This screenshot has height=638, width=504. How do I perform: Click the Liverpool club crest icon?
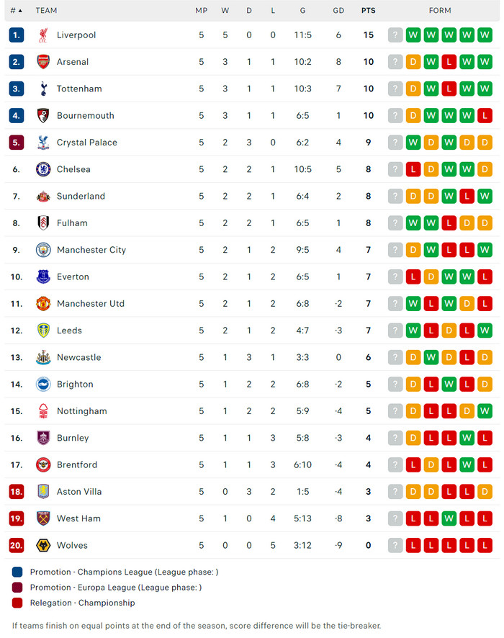pyautogui.click(x=43, y=35)
